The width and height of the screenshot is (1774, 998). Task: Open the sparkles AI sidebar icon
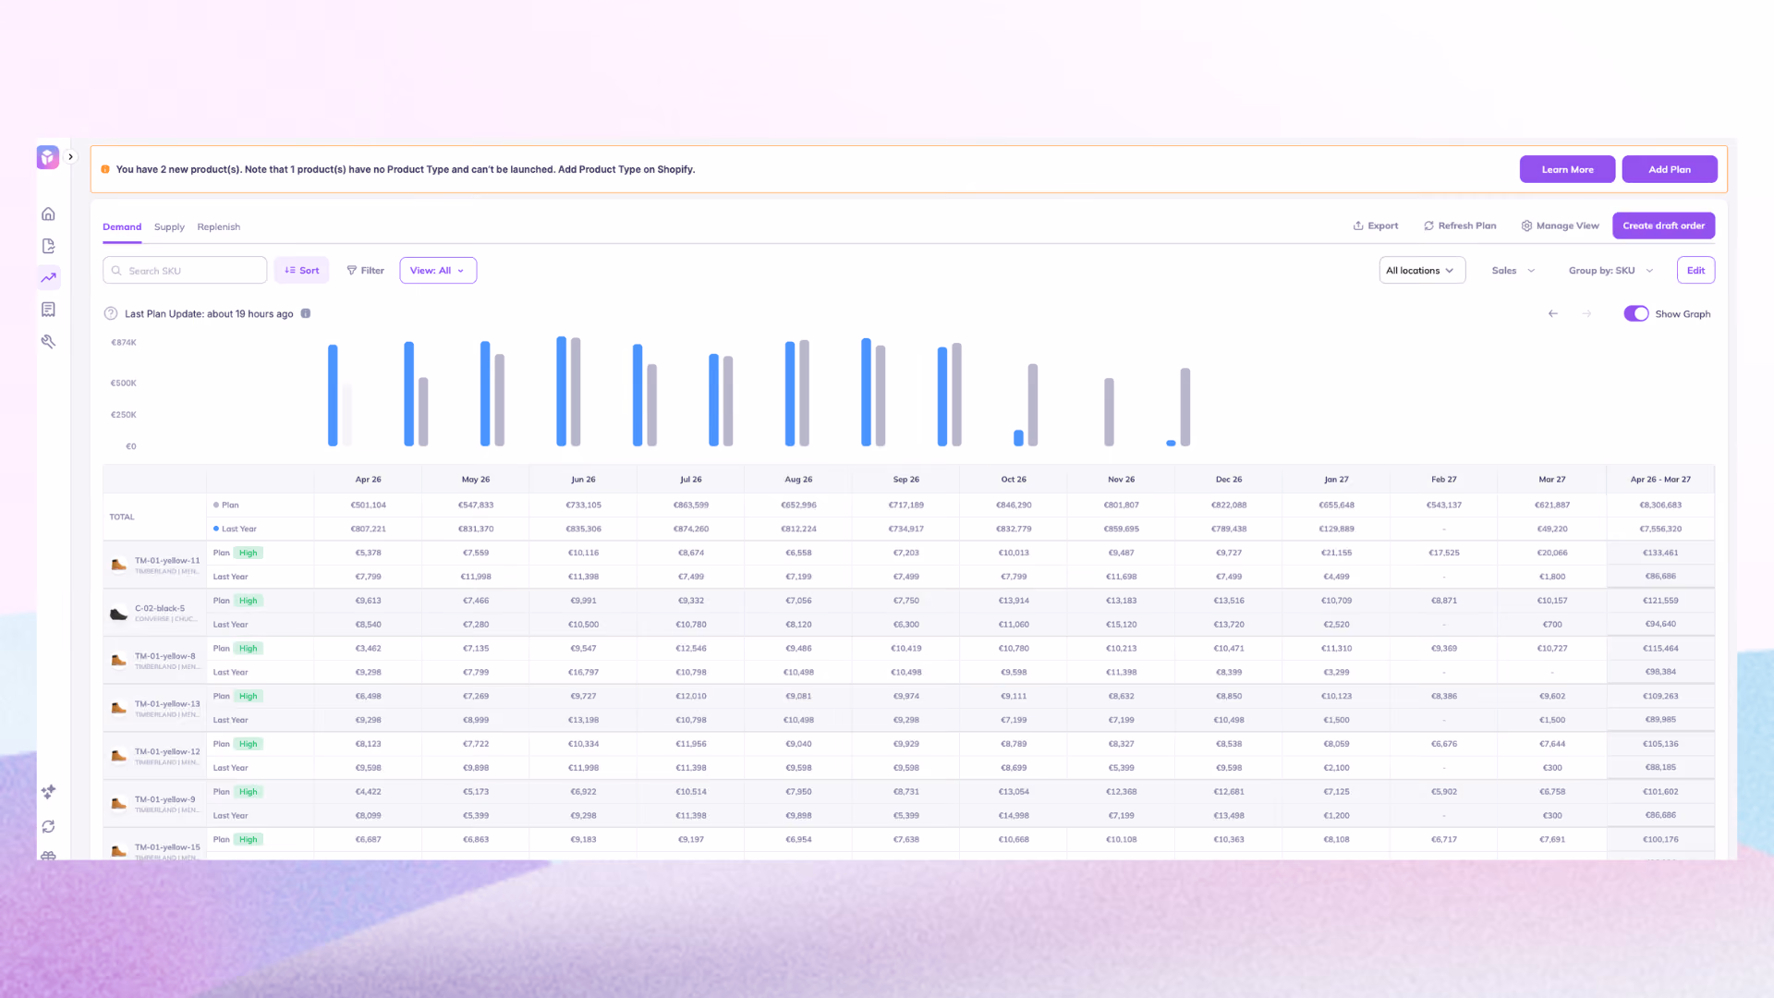point(48,792)
